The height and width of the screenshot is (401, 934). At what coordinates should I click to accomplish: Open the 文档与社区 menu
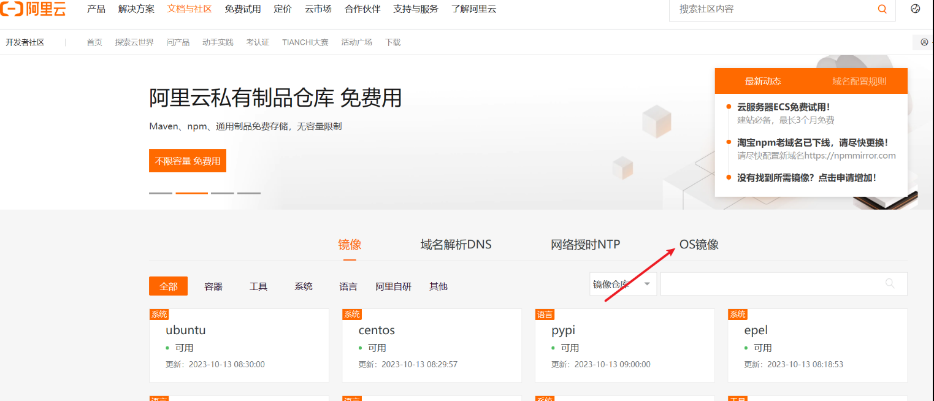[x=189, y=9]
